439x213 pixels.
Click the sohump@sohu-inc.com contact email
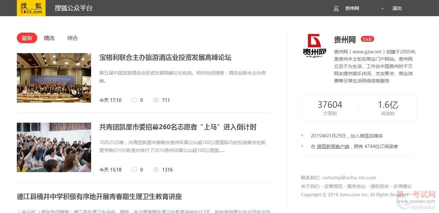pos(350,178)
